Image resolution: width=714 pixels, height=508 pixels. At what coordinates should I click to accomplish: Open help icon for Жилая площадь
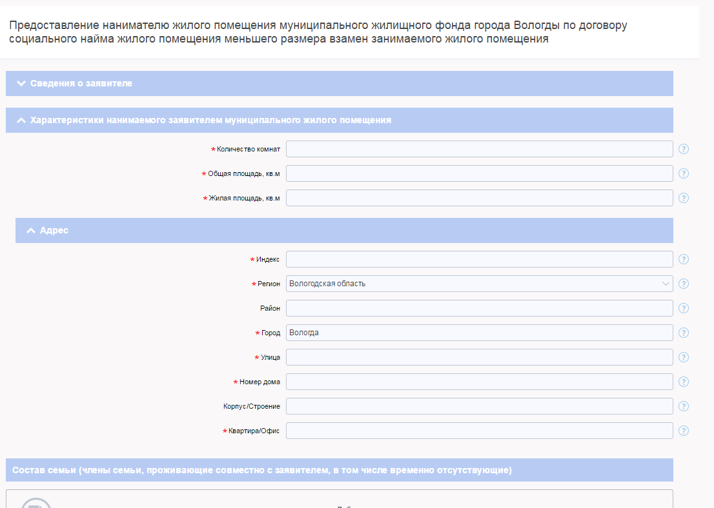pyautogui.click(x=684, y=198)
